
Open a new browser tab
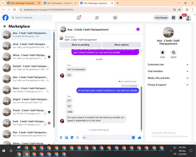coord(118,3)
